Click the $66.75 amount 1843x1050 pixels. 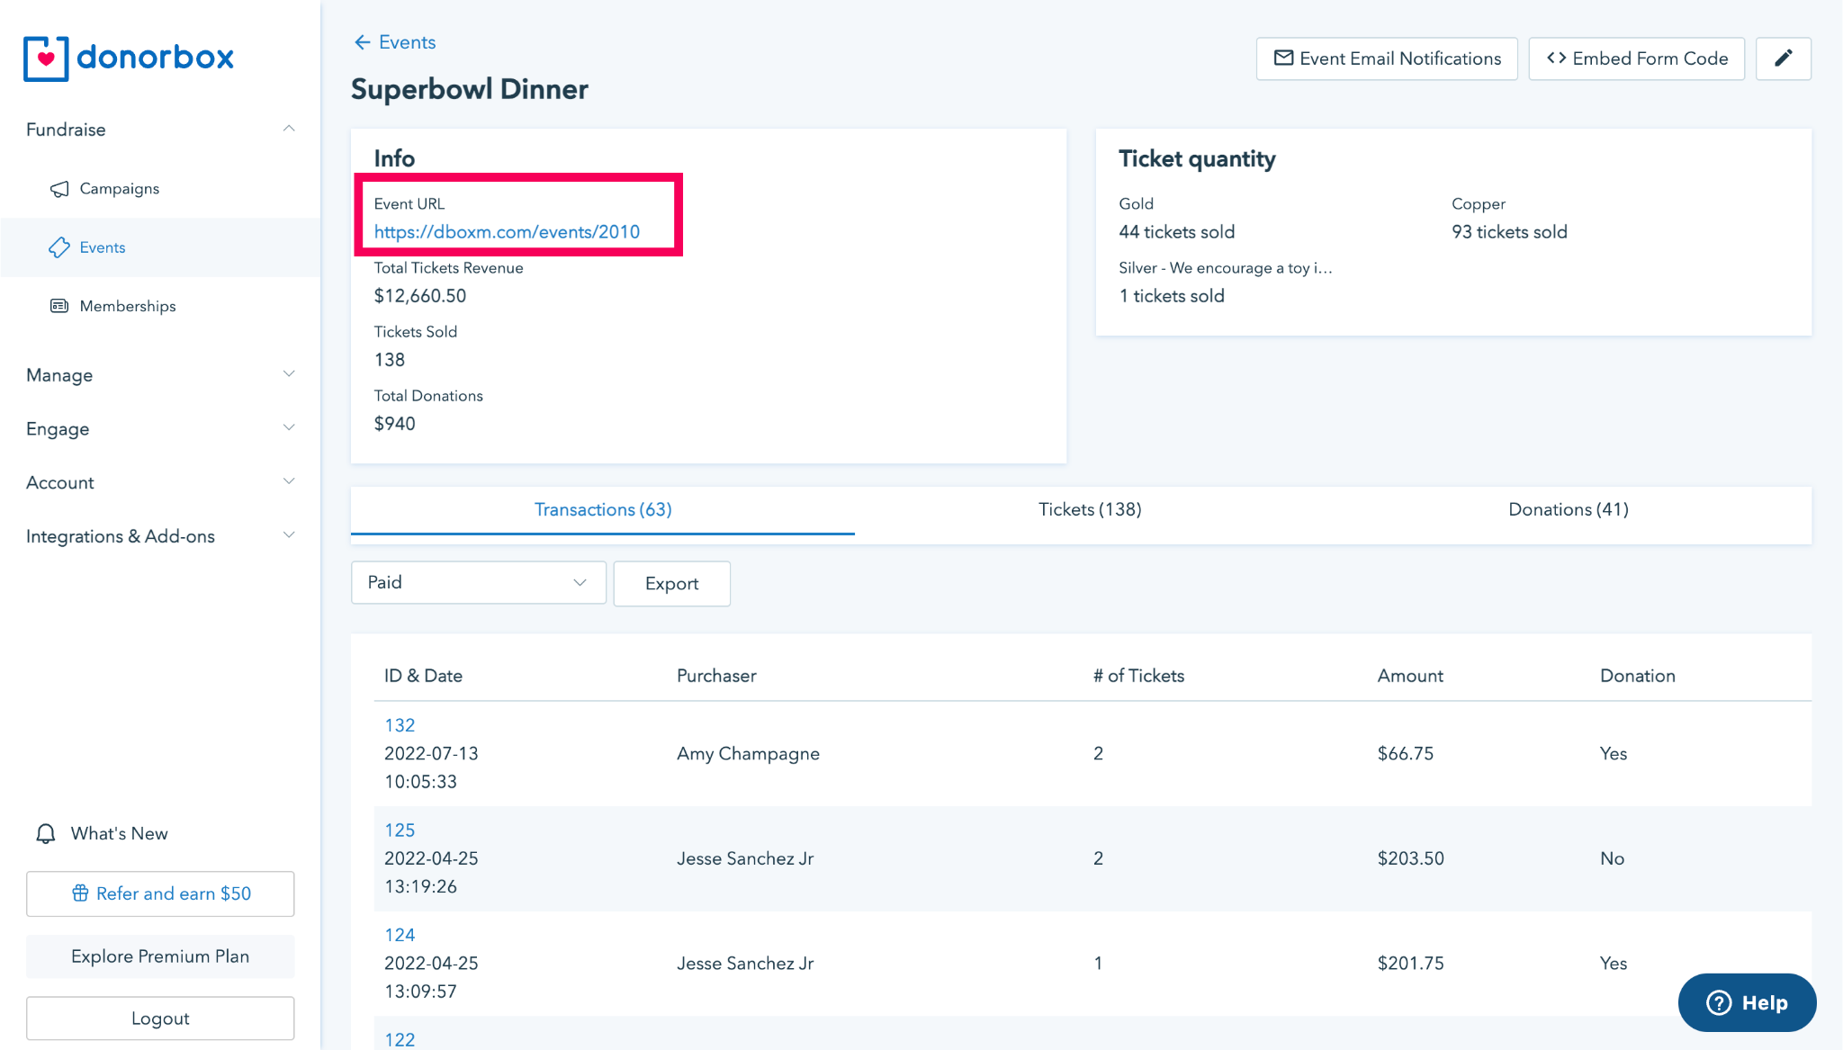pos(1405,754)
